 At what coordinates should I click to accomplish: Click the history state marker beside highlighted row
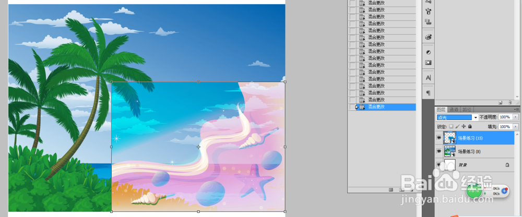coord(357,107)
